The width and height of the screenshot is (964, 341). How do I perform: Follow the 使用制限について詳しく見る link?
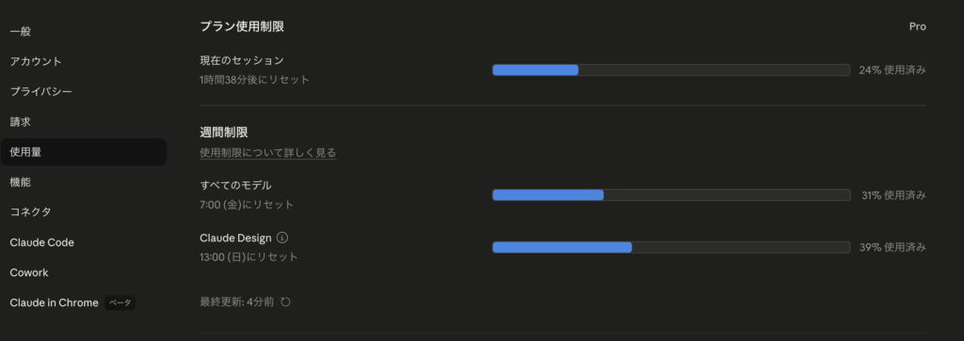pyautogui.click(x=268, y=153)
